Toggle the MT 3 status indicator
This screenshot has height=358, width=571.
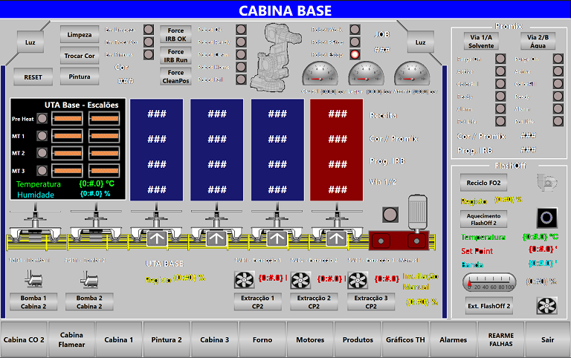(42, 169)
